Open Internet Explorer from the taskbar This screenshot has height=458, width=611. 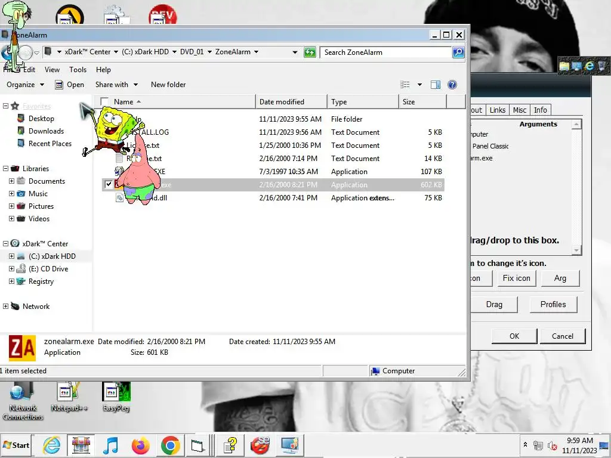(51, 445)
